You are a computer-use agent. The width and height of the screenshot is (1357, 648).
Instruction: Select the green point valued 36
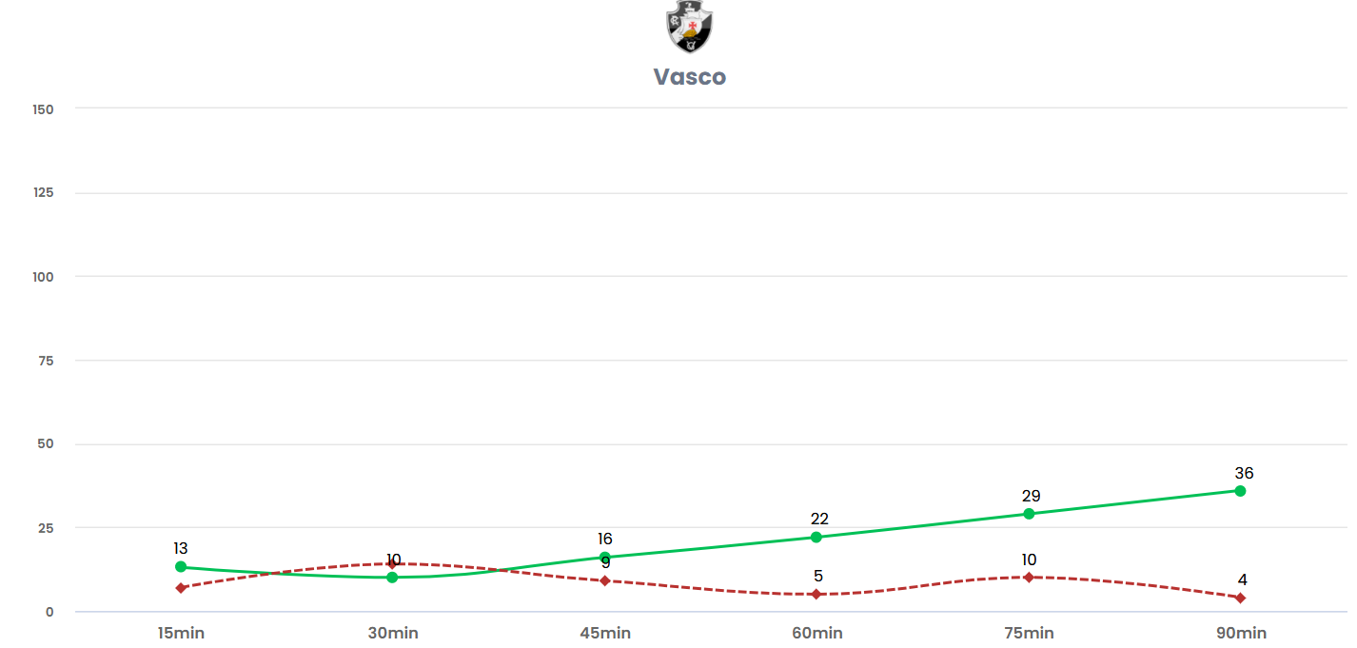(x=1240, y=491)
